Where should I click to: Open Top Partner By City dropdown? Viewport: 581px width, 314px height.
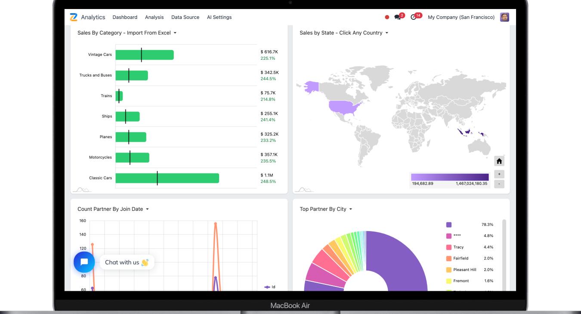pyautogui.click(x=350, y=209)
